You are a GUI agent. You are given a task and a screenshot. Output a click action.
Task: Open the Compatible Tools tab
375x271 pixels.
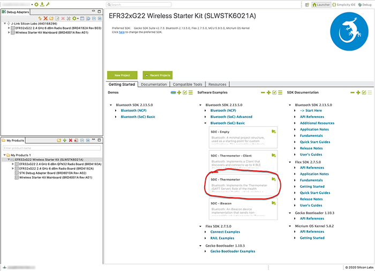(x=187, y=84)
